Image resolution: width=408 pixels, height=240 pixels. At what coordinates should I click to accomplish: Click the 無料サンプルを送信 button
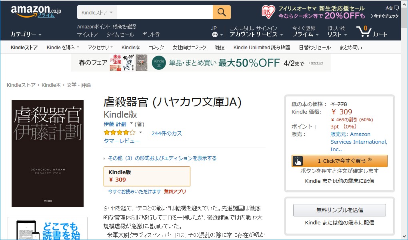click(340, 210)
